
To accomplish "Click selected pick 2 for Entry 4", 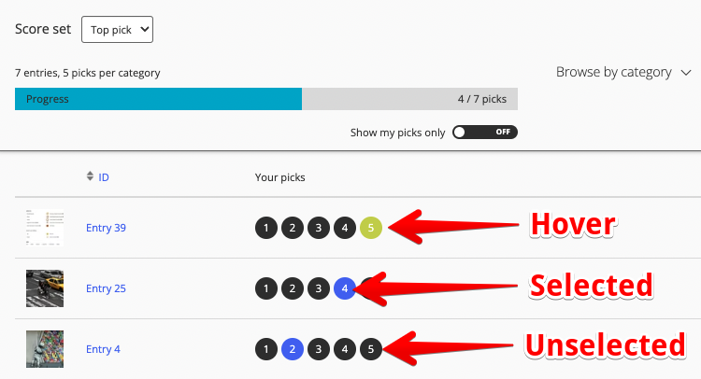I will coord(293,349).
